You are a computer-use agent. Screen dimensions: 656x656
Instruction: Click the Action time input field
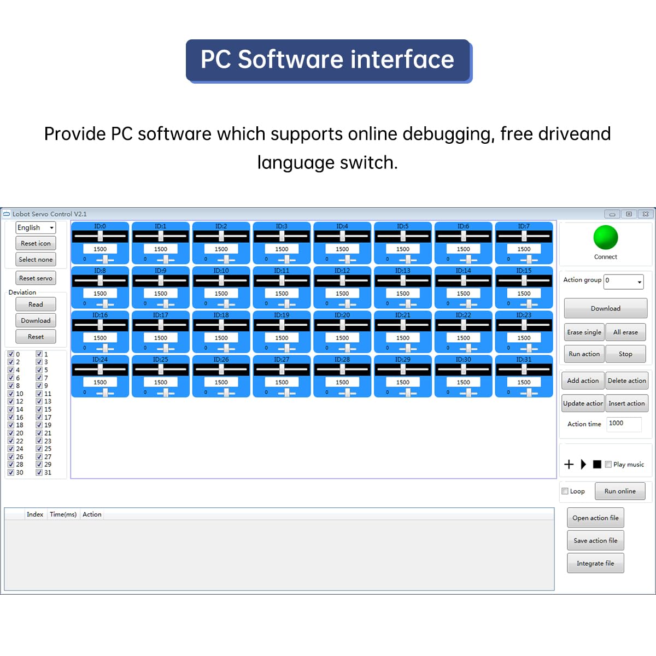(x=624, y=424)
